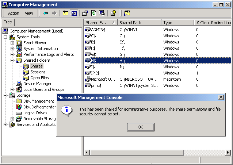Image resolution: width=233 pixels, height=165 pixels.
Task: Click the New File Share toolbar icon
Action: coord(127,13)
